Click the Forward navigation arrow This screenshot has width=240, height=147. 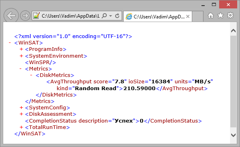coord(25,16)
